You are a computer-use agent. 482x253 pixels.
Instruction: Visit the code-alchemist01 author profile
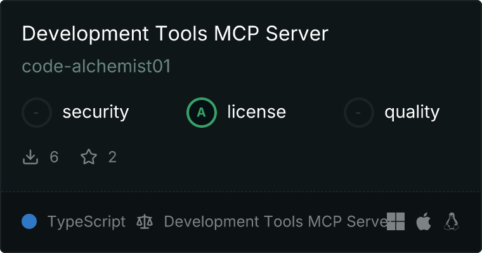click(x=96, y=66)
